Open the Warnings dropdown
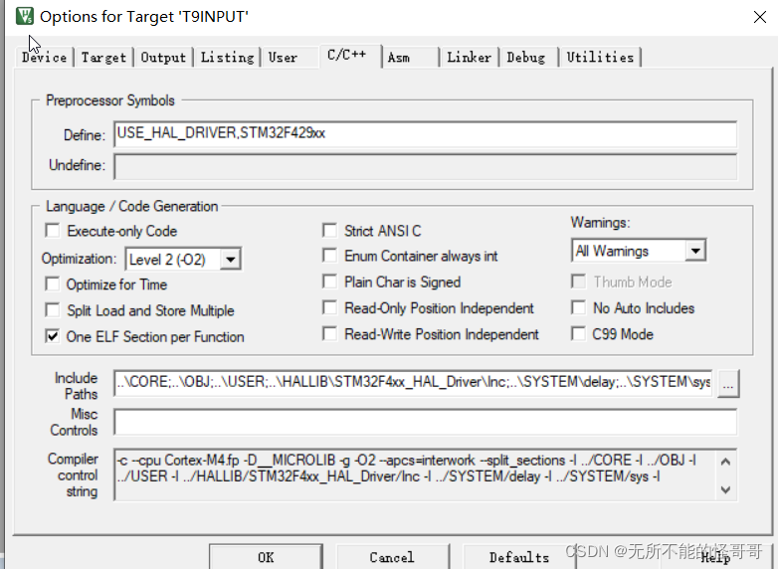The height and width of the screenshot is (569, 778). 695,251
